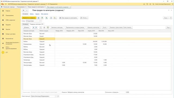The image size is (174, 98).
Task: Click the copy row icon in table toolbar
Action: [x=41, y=27]
